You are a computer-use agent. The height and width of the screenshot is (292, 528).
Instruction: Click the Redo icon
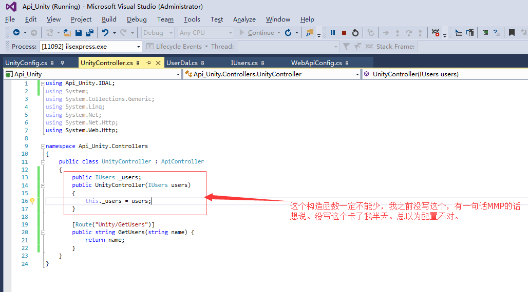[x=123, y=33]
